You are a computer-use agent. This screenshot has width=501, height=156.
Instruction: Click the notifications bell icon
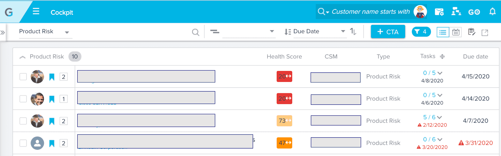point(492,12)
